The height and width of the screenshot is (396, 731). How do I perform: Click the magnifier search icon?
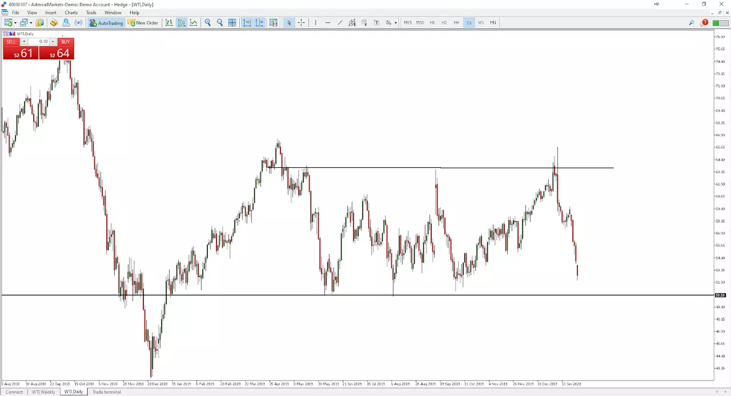(x=691, y=23)
